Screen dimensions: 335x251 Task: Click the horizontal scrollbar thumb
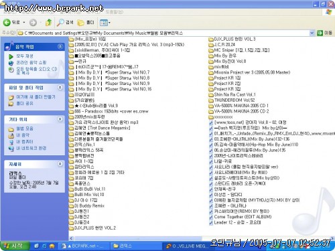(x=138, y=238)
